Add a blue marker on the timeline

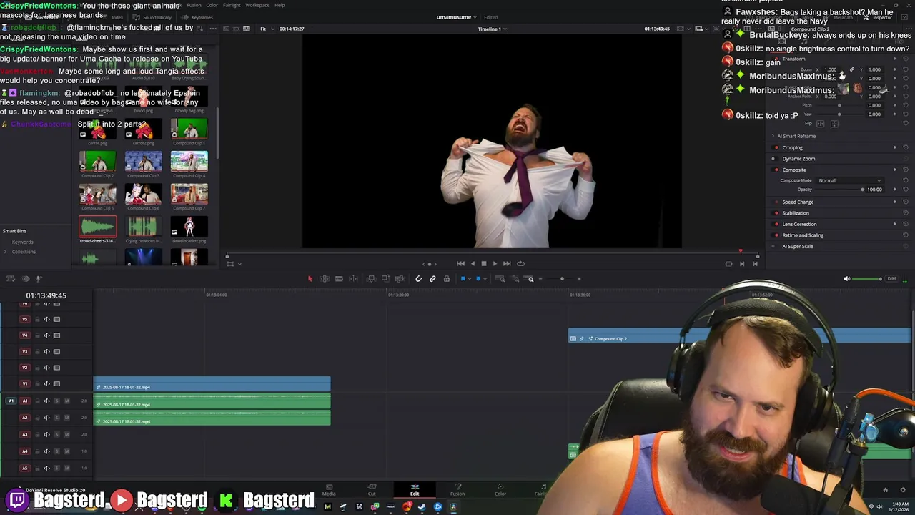click(478, 279)
